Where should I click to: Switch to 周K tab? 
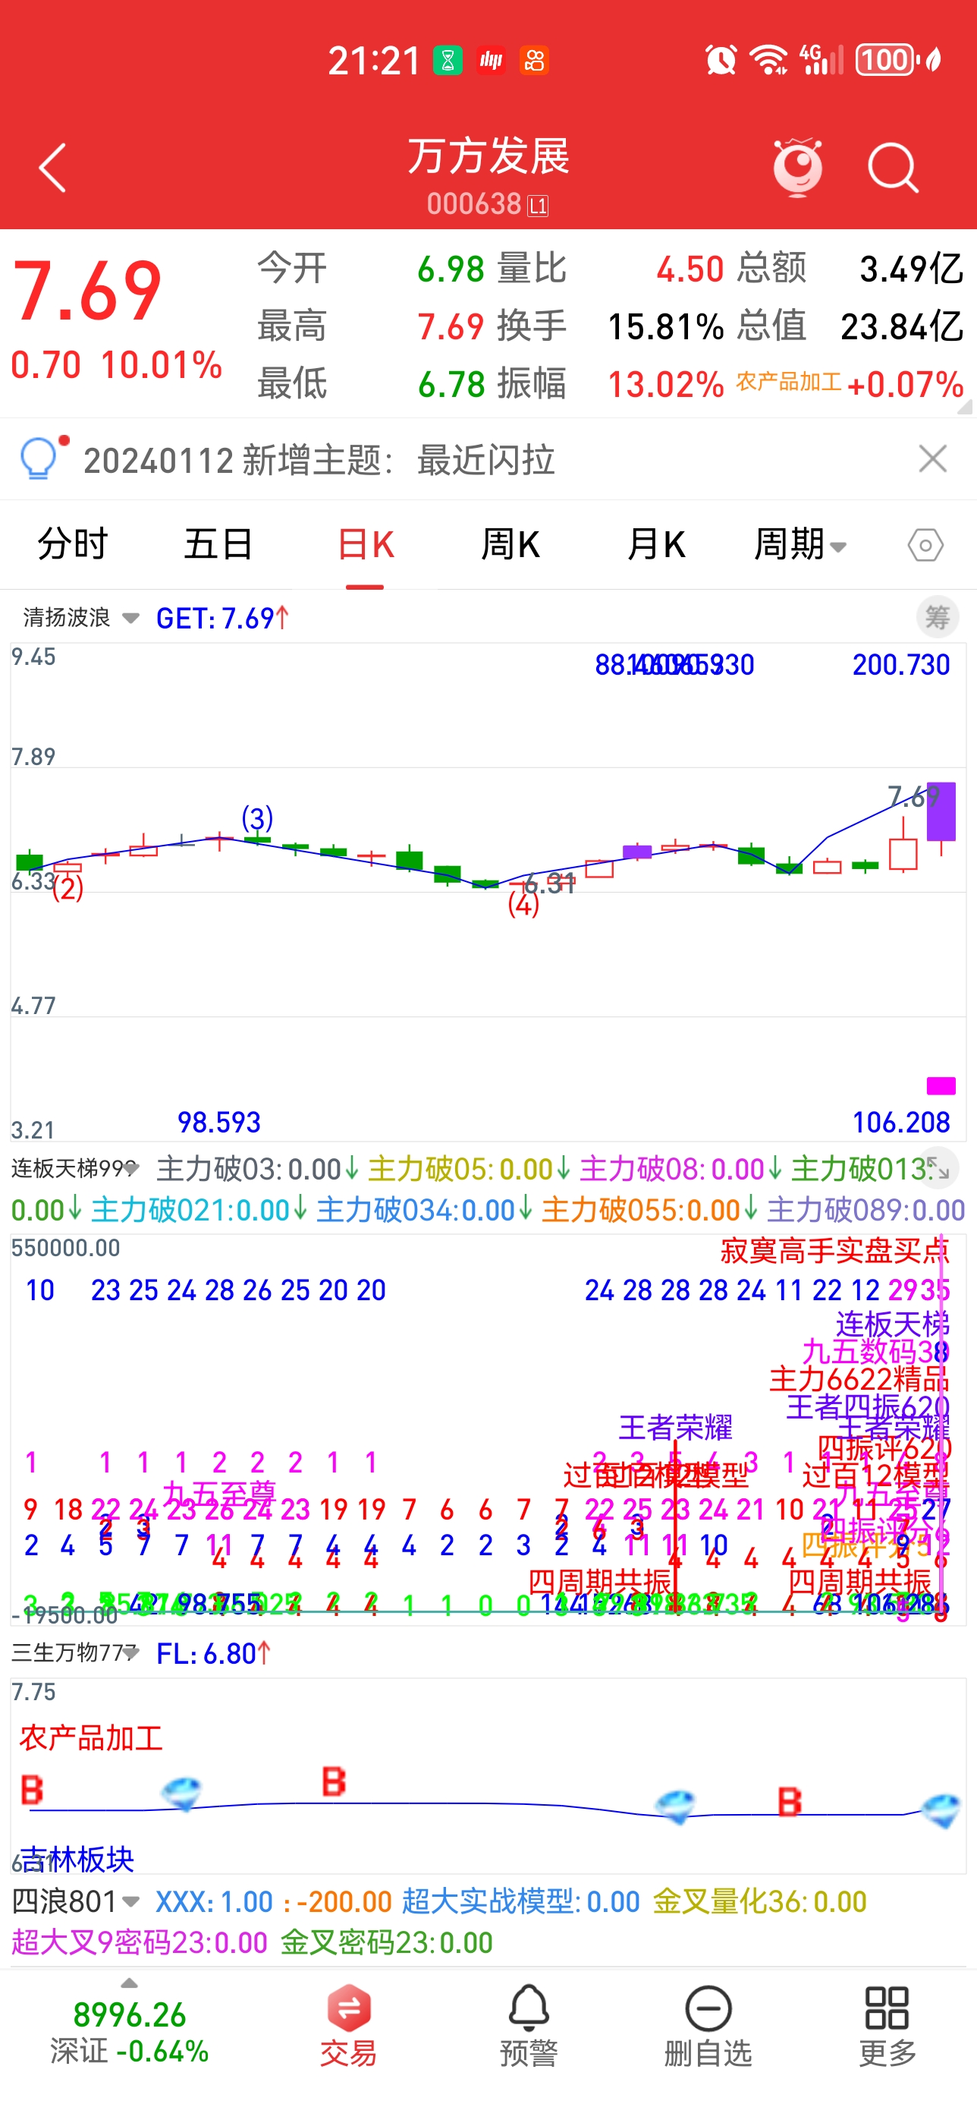coord(510,545)
